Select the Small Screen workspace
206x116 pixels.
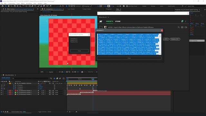171,6
